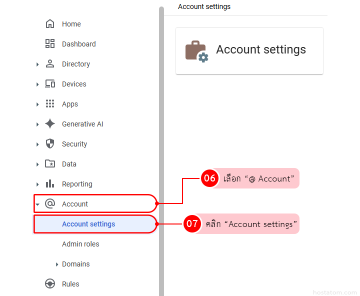Screen dimensions: 360x296
Task: Select the Generative AI menu label
Action: 82,124
